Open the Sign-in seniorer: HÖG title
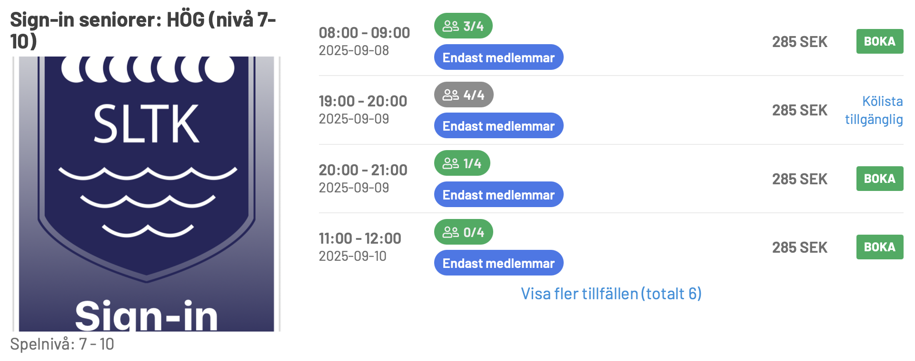Image resolution: width=915 pixels, height=361 pixels. (143, 30)
